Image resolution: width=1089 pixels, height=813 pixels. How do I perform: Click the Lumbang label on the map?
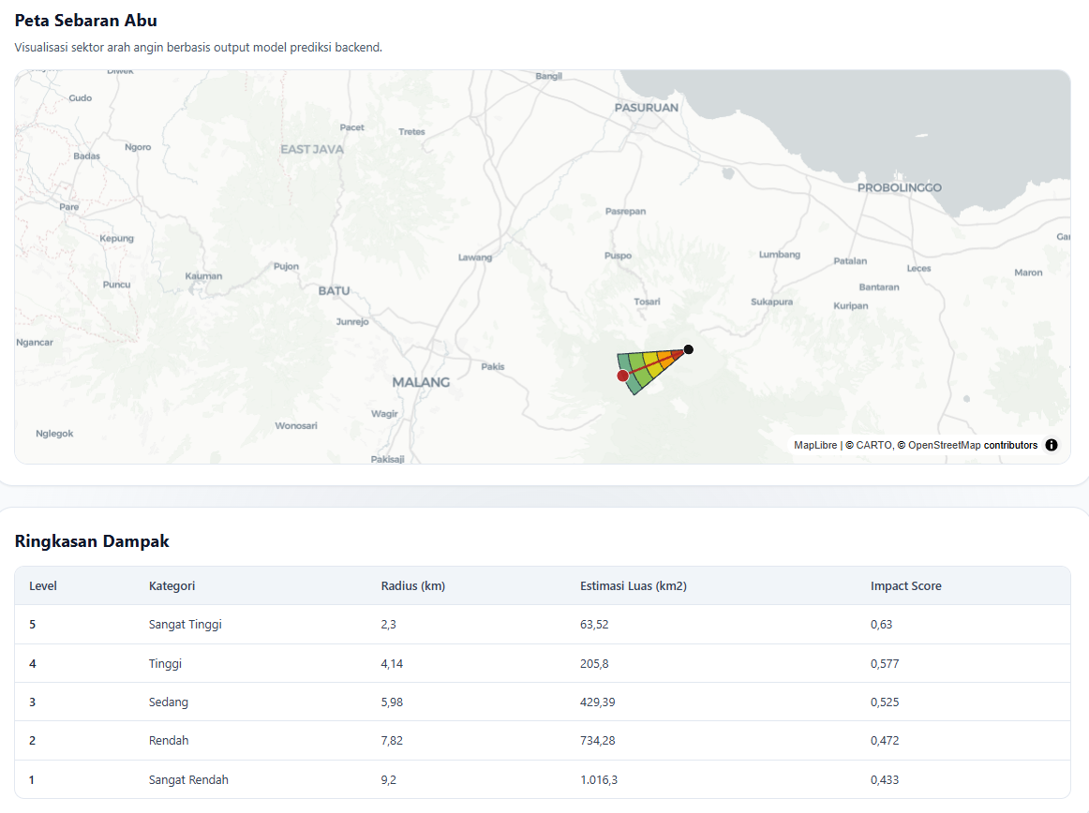pyautogui.click(x=779, y=254)
